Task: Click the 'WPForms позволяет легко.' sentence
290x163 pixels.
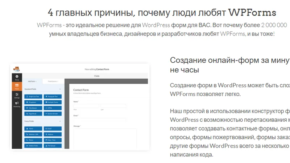Action: tap(205, 94)
